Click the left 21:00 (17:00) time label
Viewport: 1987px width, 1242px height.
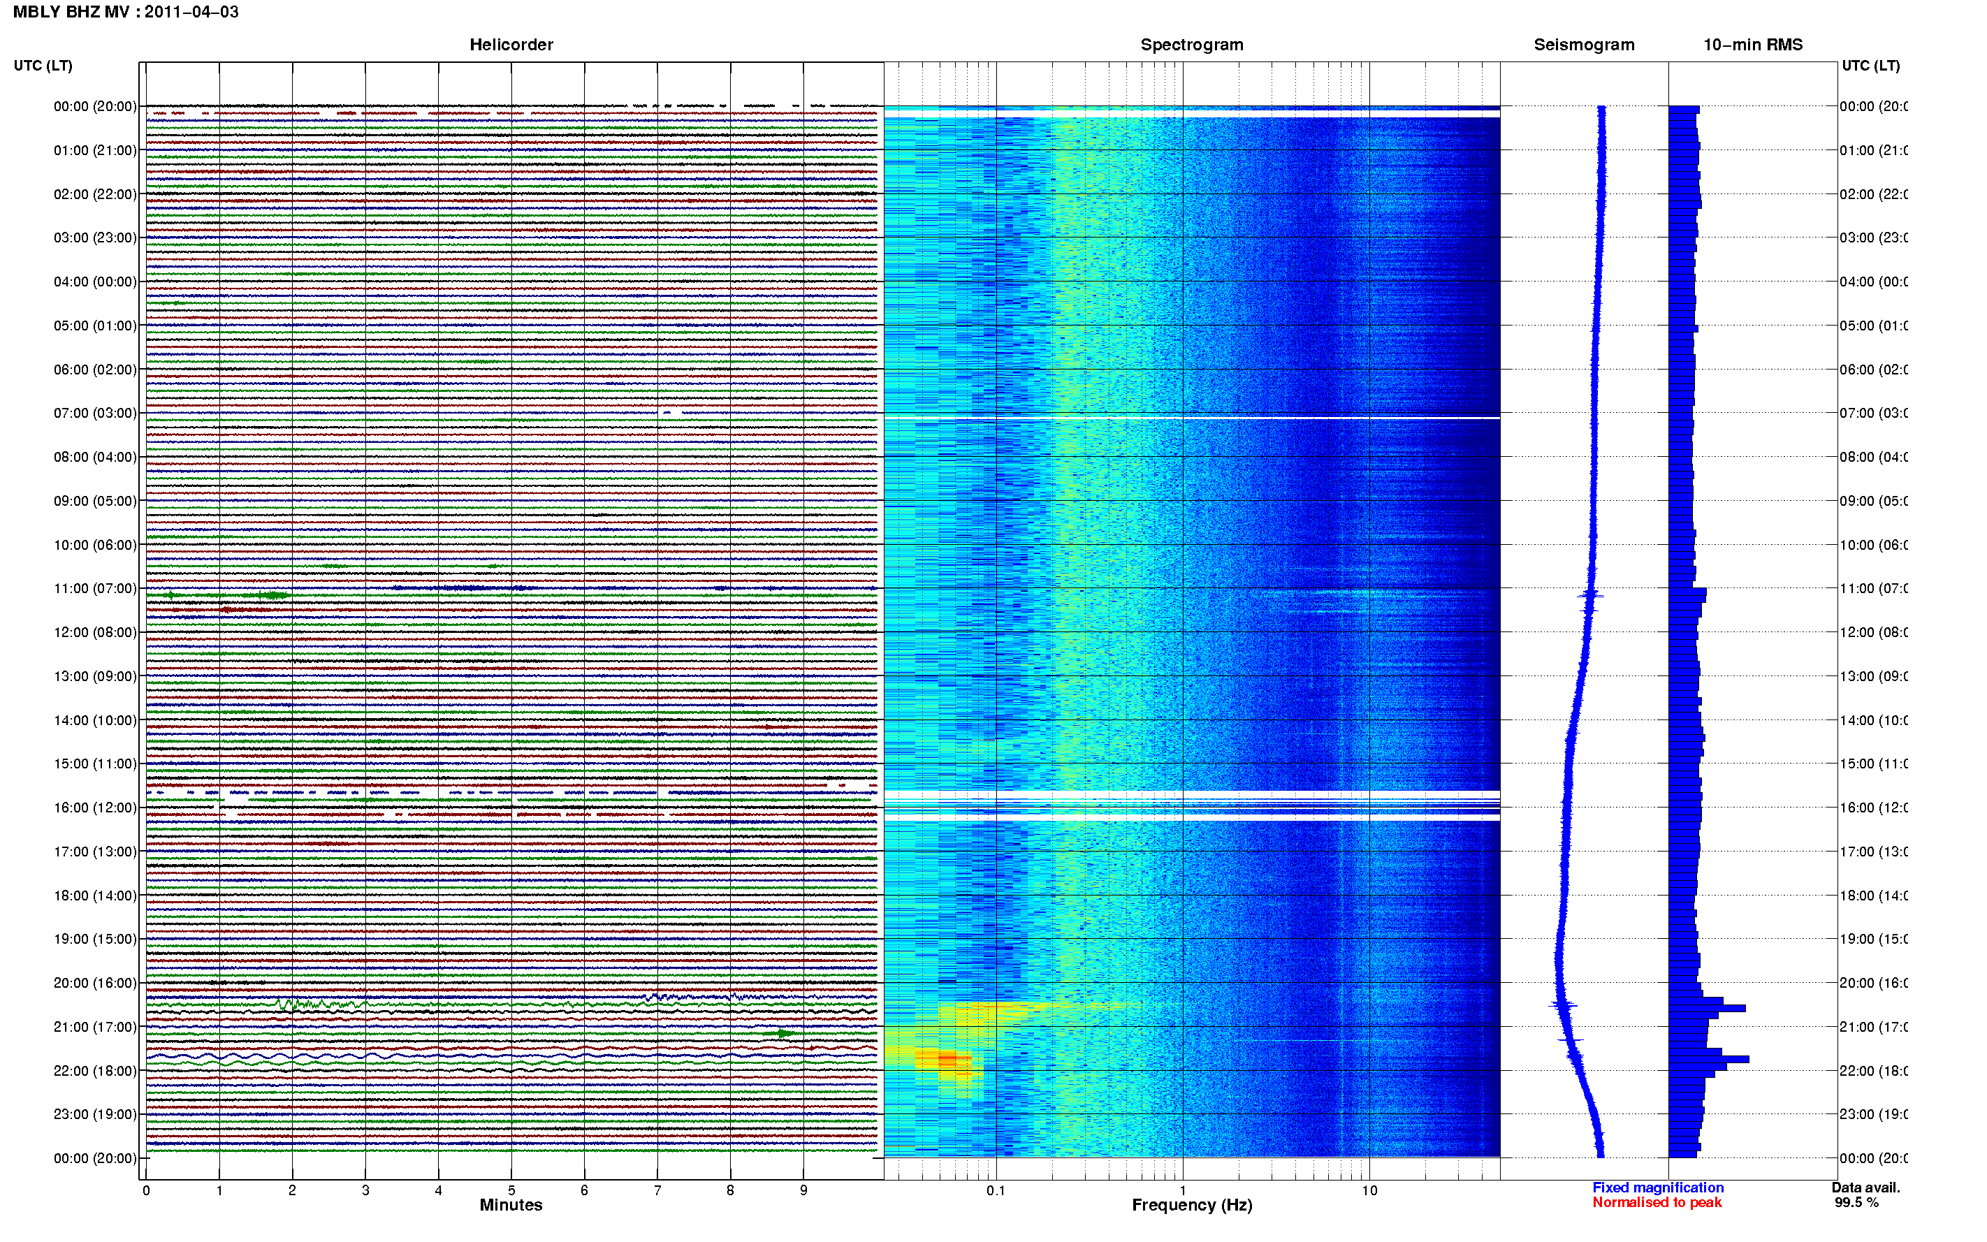pos(95,1027)
